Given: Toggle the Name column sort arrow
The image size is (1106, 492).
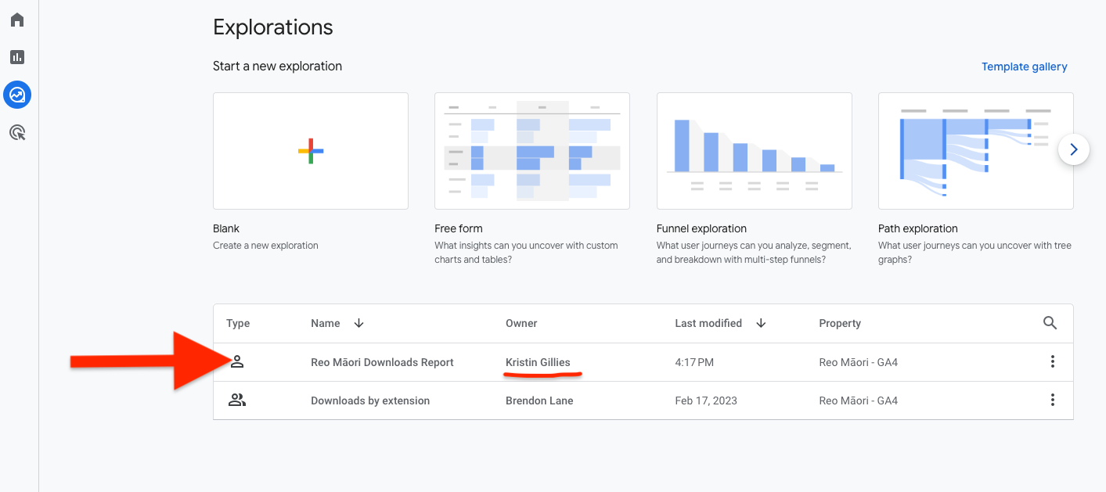Looking at the screenshot, I should pos(358,322).
